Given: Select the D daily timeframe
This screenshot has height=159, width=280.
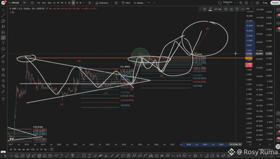Looking at the screenshot, I should click(66, 3).
